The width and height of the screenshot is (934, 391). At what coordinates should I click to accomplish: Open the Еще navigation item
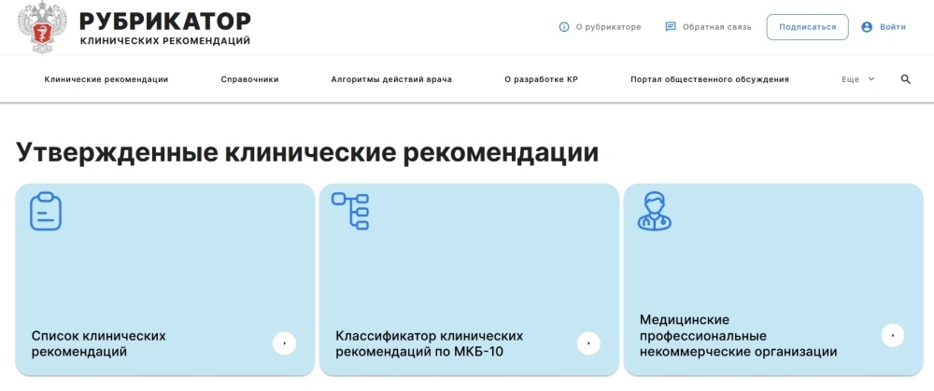pos(850,79)
